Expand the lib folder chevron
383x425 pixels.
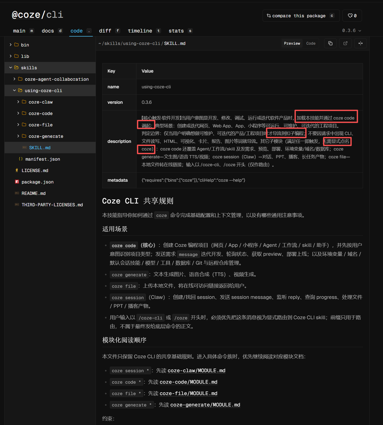pyautogui.click(x=11, y=56)
